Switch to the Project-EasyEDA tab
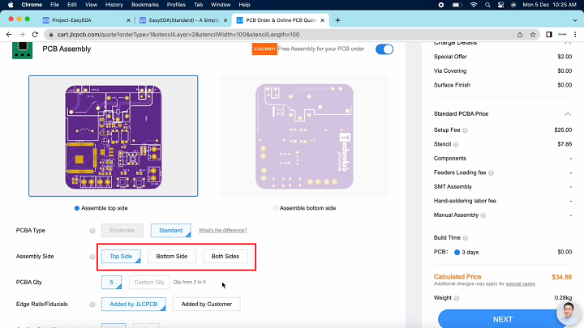 (x=86, y=20)
